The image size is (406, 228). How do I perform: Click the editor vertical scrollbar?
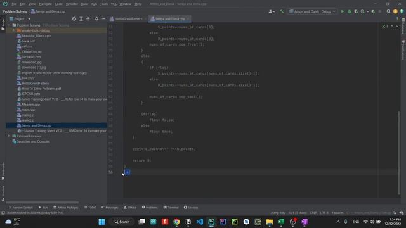(x=399, y=153)
